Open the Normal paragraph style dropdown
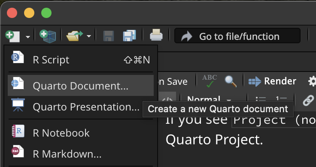The image size is (316, 167). (209, 99)
